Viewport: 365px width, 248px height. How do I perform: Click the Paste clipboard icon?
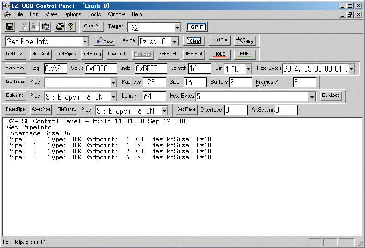tap(45, 26)
